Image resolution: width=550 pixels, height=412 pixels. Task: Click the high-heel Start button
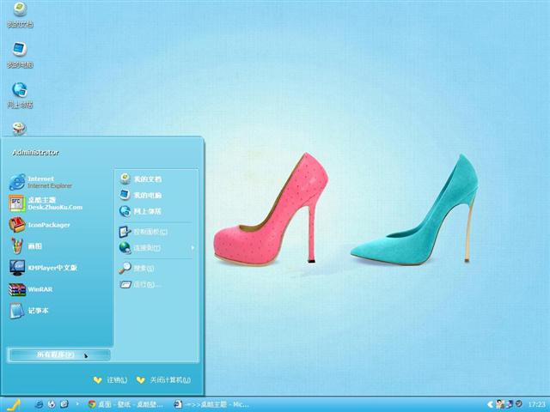coord(14,405)
